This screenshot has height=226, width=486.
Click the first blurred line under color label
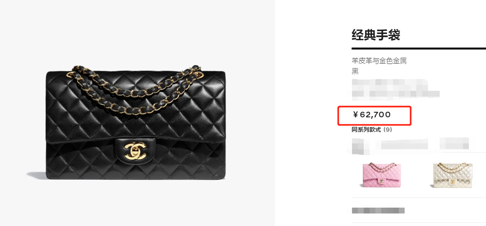390,84
